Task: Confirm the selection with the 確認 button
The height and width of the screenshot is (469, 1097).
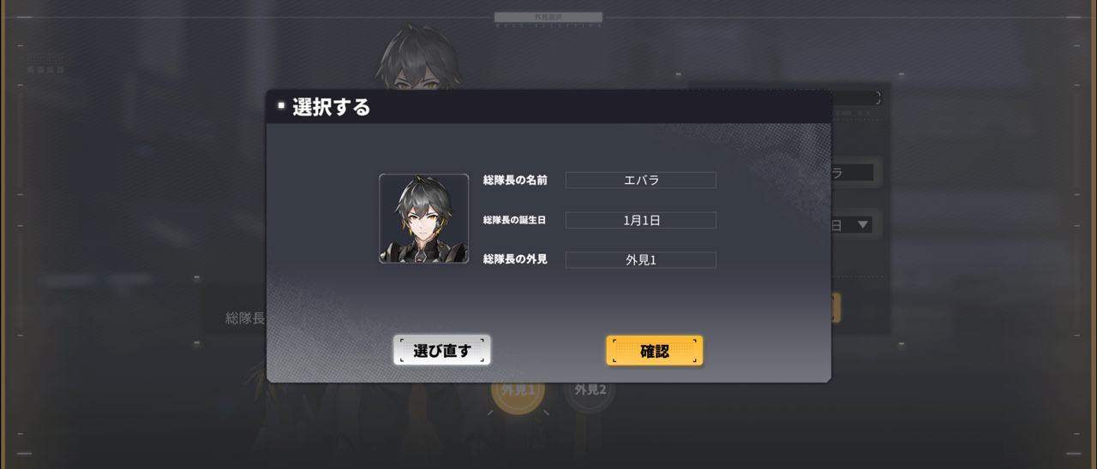Action: (x=654, y=350)
